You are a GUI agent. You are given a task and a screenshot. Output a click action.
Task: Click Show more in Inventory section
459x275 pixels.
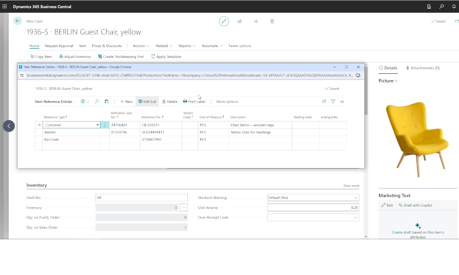[x=351, y=186]
